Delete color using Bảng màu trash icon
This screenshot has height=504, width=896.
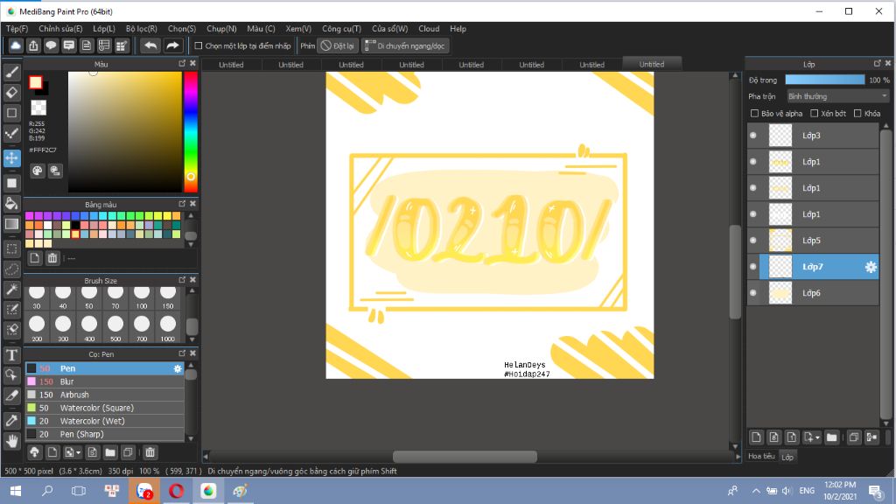(x=52, y=258)
